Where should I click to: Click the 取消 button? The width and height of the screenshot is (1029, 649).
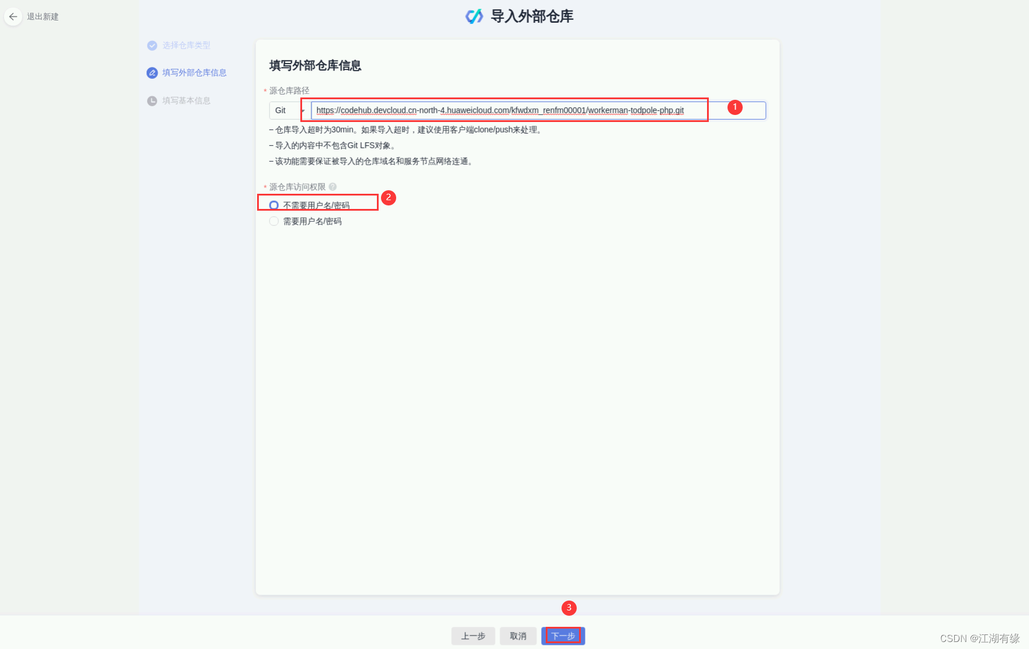(x=518, y=636)
